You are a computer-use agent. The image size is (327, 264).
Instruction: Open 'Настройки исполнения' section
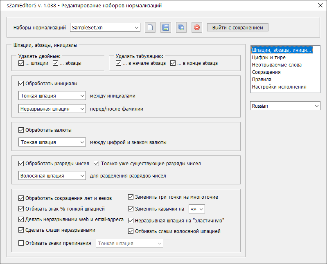pos(279,87)
